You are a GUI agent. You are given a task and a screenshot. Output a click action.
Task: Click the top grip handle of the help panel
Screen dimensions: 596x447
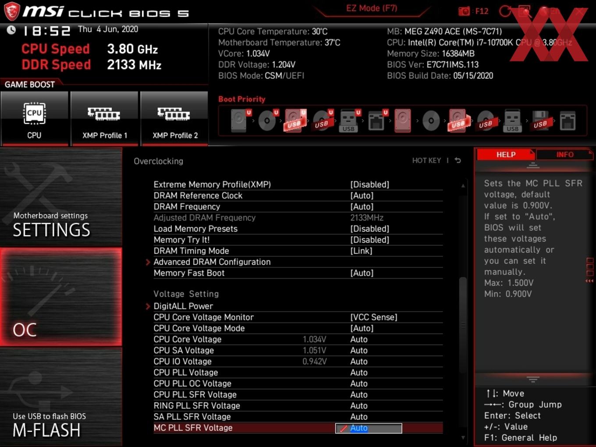[533, 166]
